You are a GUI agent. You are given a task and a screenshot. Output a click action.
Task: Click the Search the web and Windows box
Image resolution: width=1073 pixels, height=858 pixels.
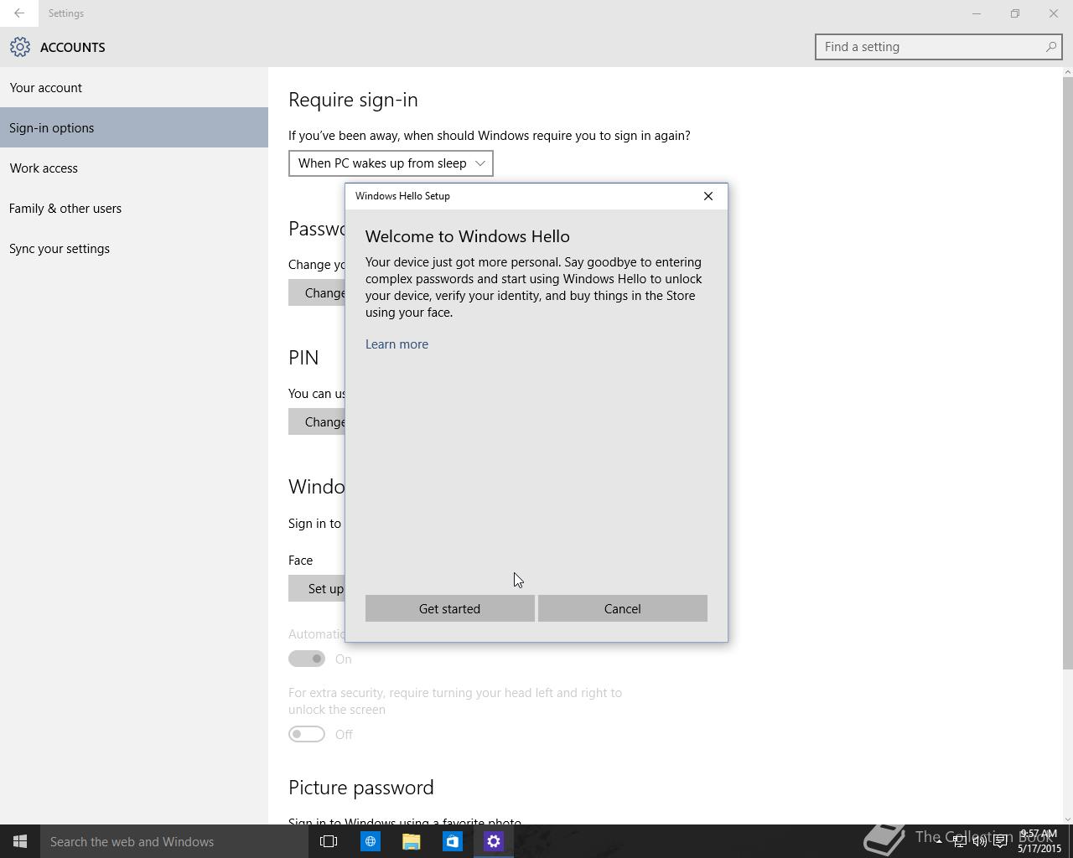(x=174, y=841)
